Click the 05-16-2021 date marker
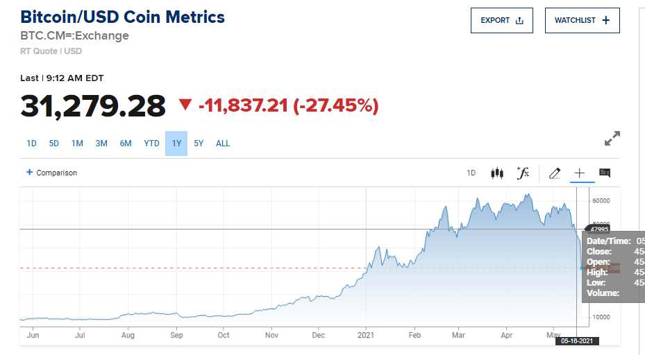Image resolution: width=645 pixels, height=355 pixels. tap(576, 340)
